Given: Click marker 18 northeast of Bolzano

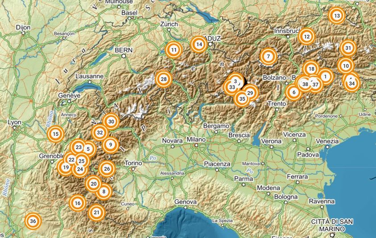Looking at the screenshot, I should pos(311,69).
